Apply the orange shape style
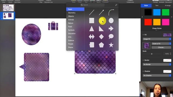173x97 pixels. click(x=157, y=22)
